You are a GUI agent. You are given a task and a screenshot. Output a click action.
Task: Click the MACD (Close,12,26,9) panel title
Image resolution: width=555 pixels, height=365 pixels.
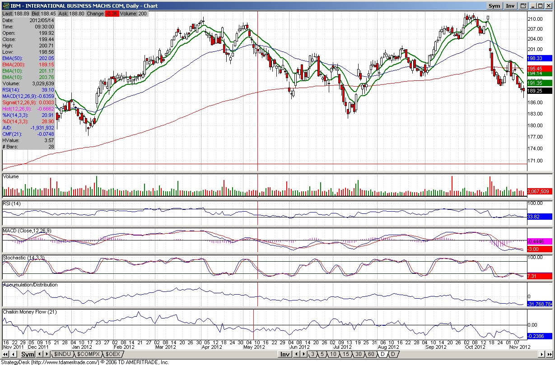point(27,231)
